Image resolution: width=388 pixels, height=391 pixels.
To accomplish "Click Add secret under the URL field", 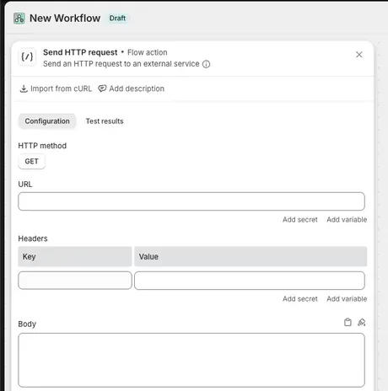I will point(300,220).
